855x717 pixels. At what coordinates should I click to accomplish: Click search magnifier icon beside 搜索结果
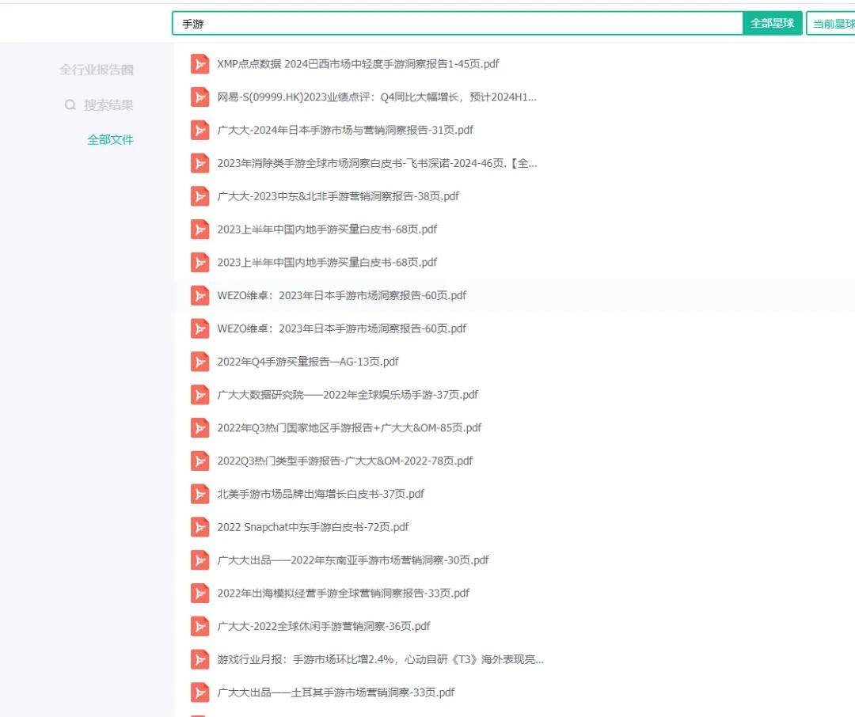click(70, 104)
